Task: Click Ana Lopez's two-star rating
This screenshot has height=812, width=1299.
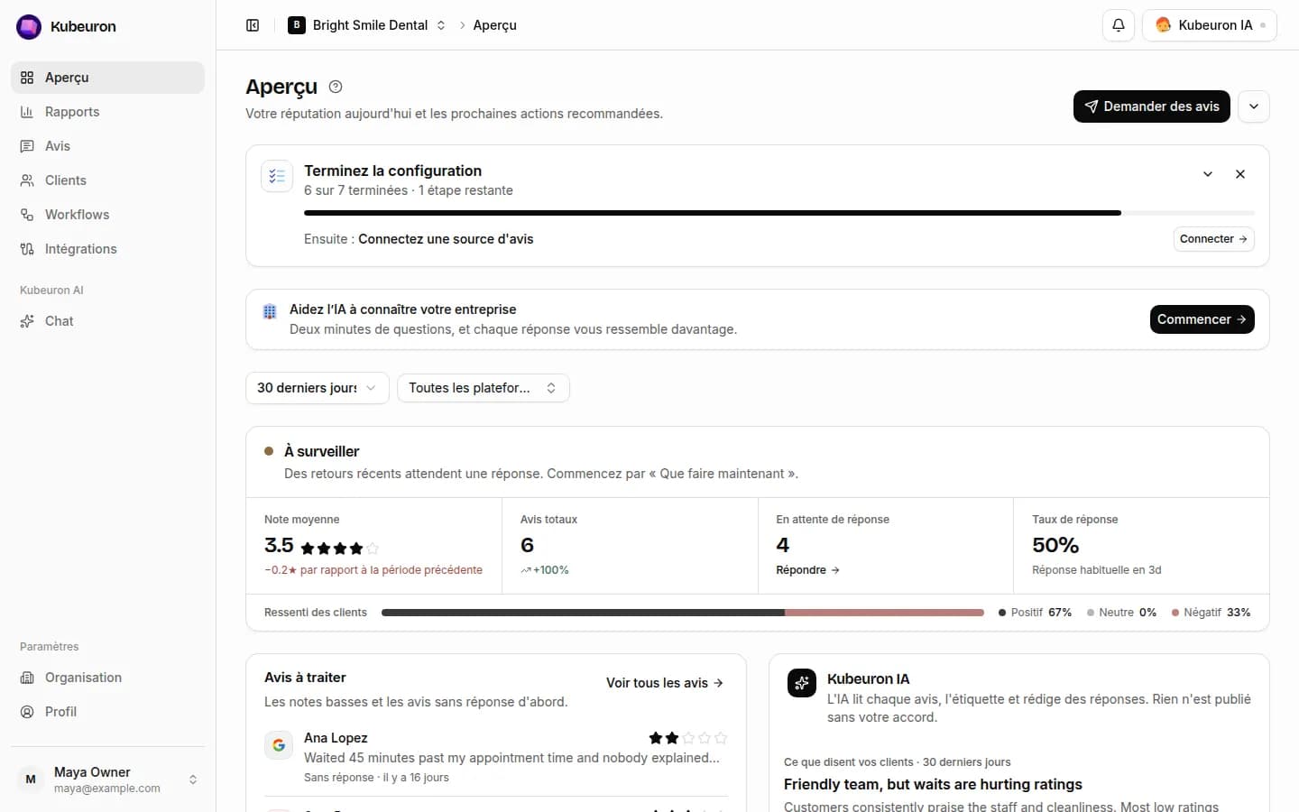Action: pyautogui.click(x=687, y=738)
